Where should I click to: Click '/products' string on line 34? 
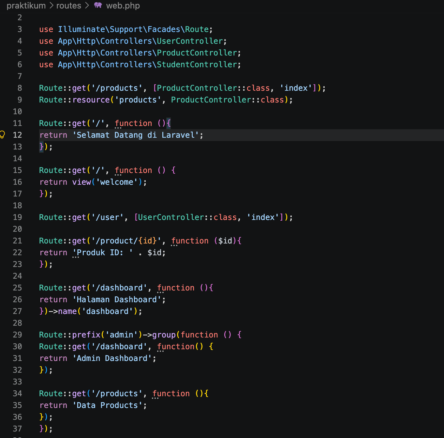point(117,393)
